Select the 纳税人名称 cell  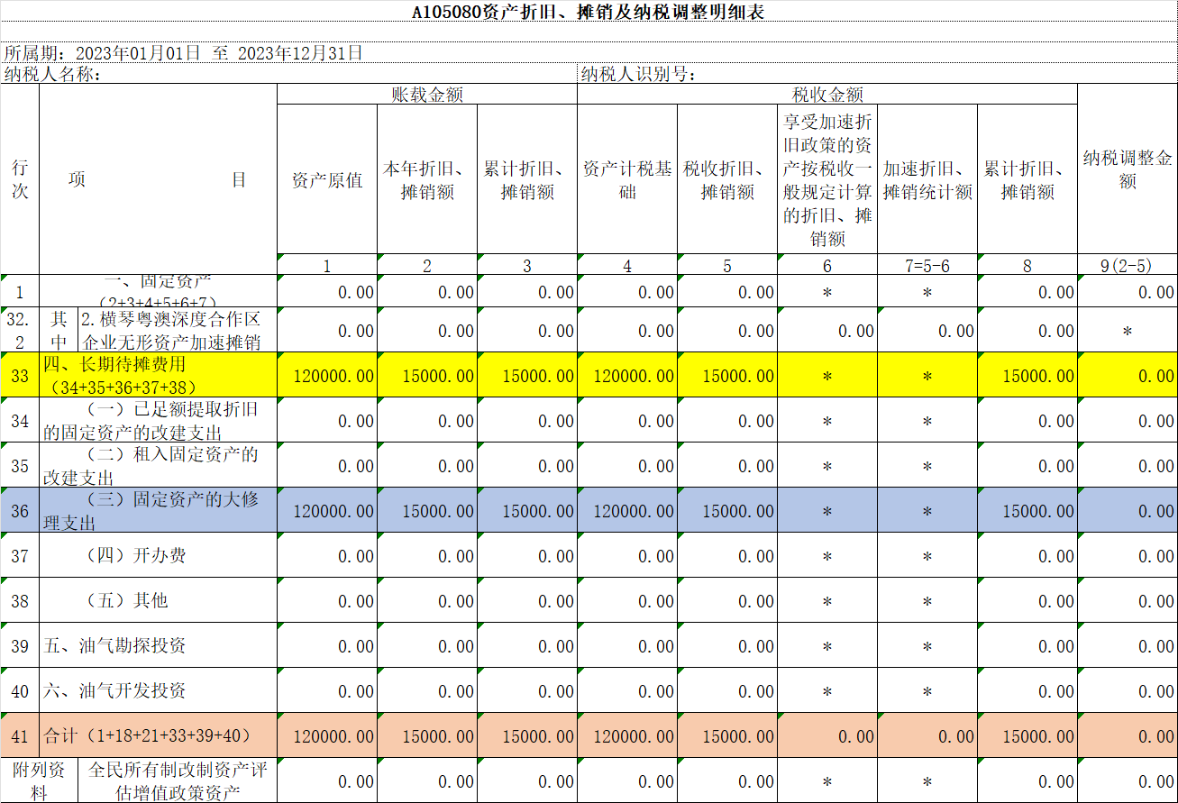[288, 74]
